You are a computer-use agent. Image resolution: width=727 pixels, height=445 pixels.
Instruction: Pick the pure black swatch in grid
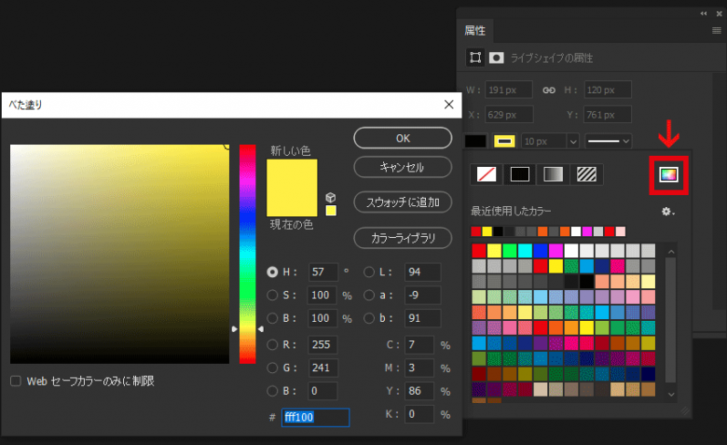coord(586,282)
